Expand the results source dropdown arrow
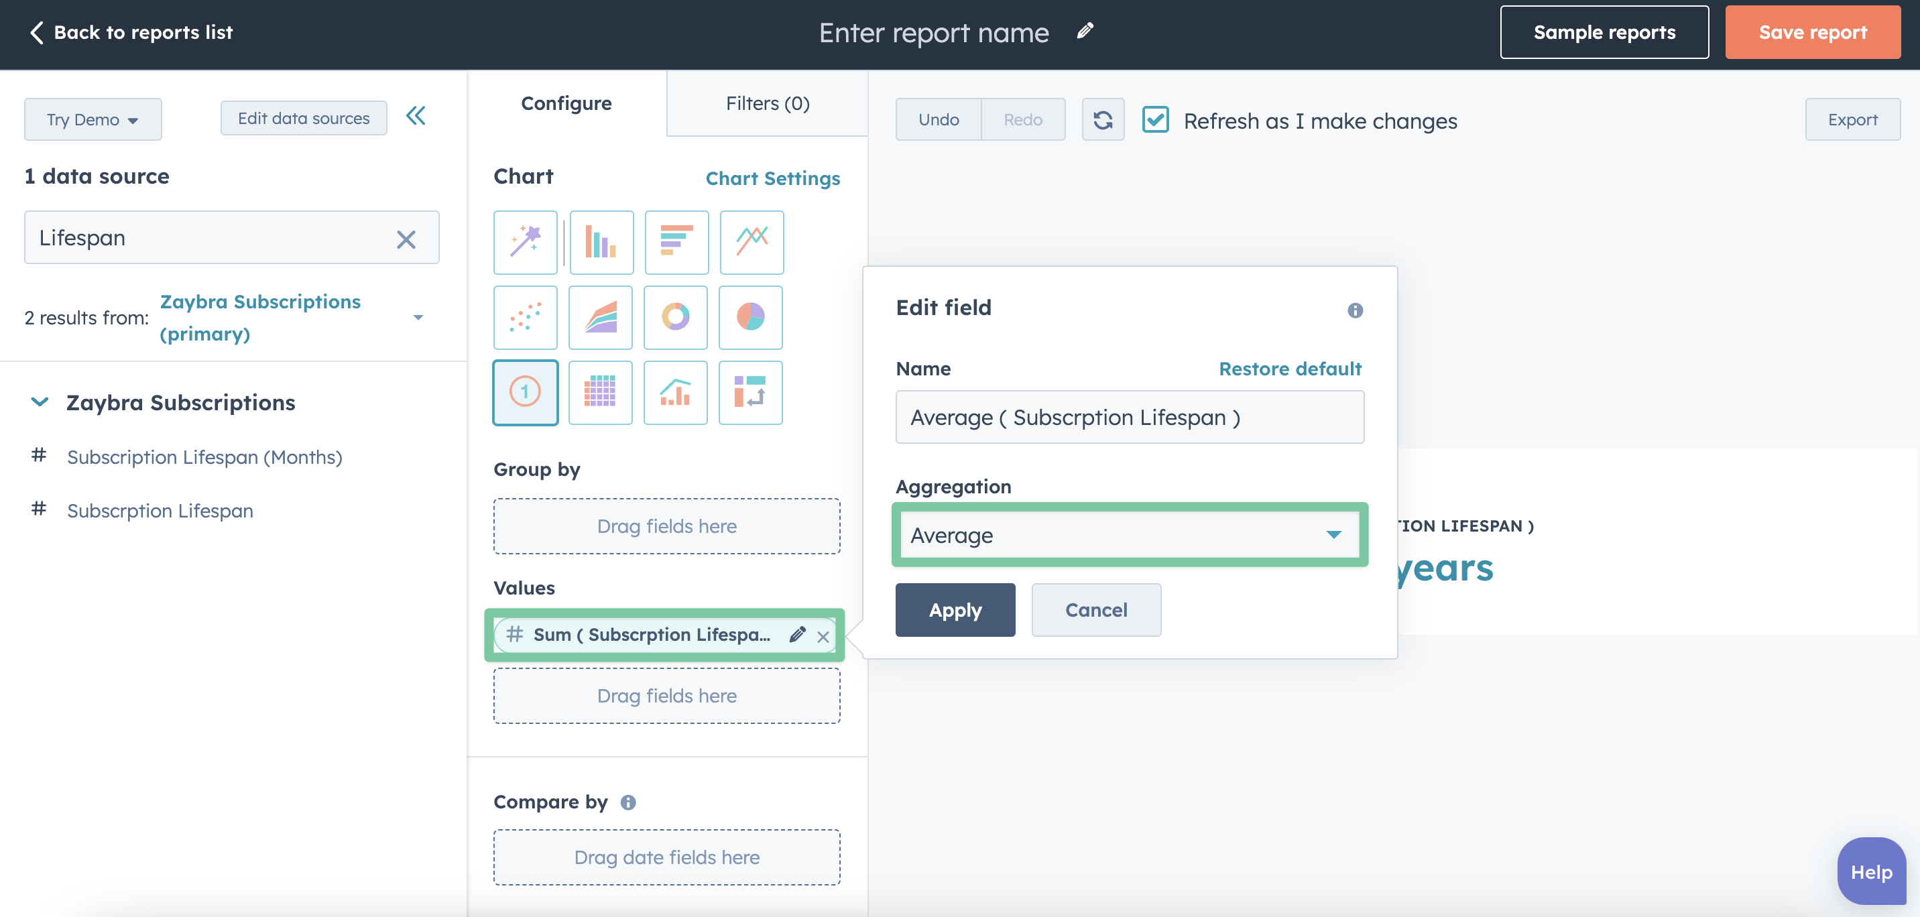Screen dimensions: 1920x917 (x=418, y=318)
